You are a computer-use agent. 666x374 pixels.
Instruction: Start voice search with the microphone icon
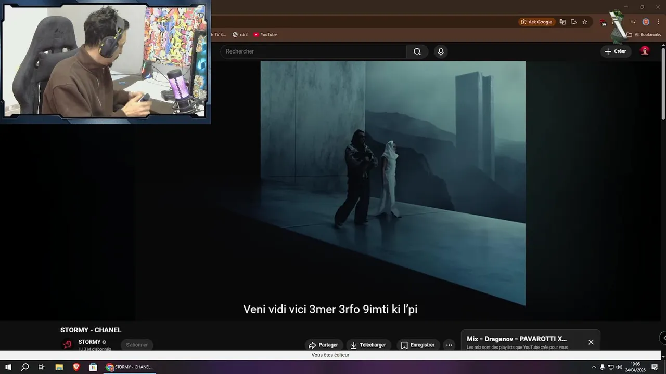[x=441, y=51]
